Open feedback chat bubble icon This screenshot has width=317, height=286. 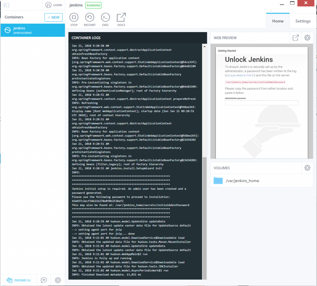(44, 280)
